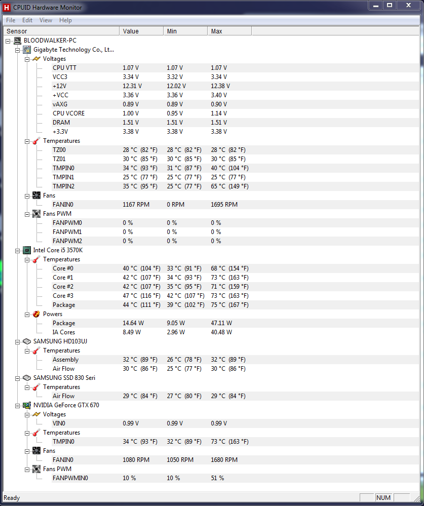The image size is (424, 506).
Task: Click the Powers flame icon
Action: point(36,314)
